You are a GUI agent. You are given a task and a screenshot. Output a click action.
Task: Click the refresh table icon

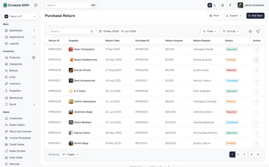point(258,31)
